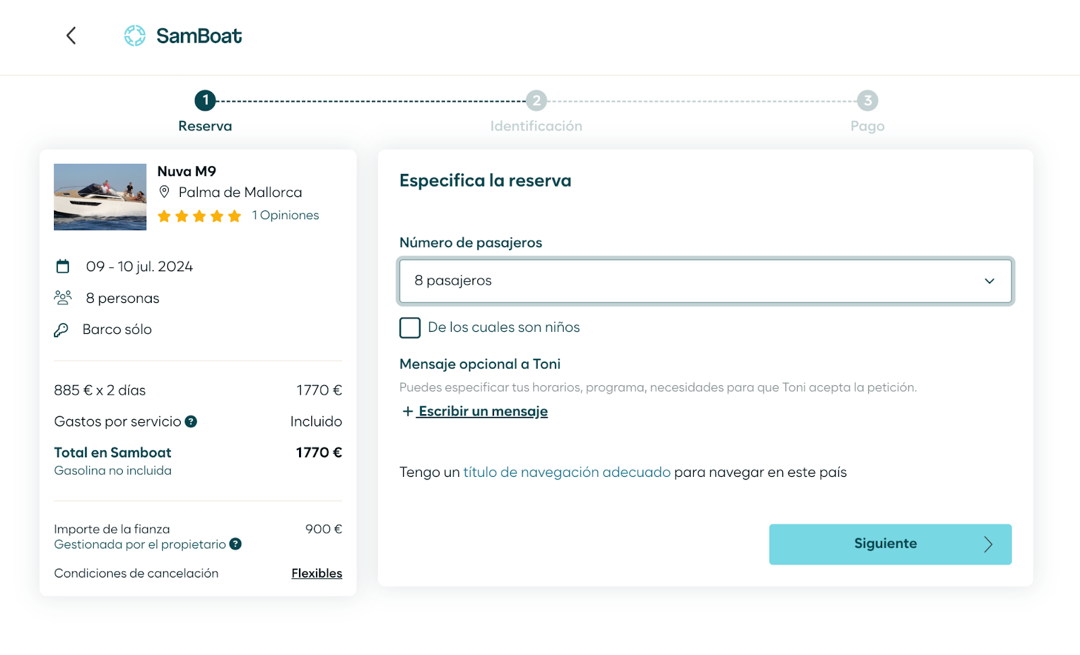Click Gasolina no incluida note
Screen dimensions: 1080x655
pyautogui.click(x=113, y=471)
